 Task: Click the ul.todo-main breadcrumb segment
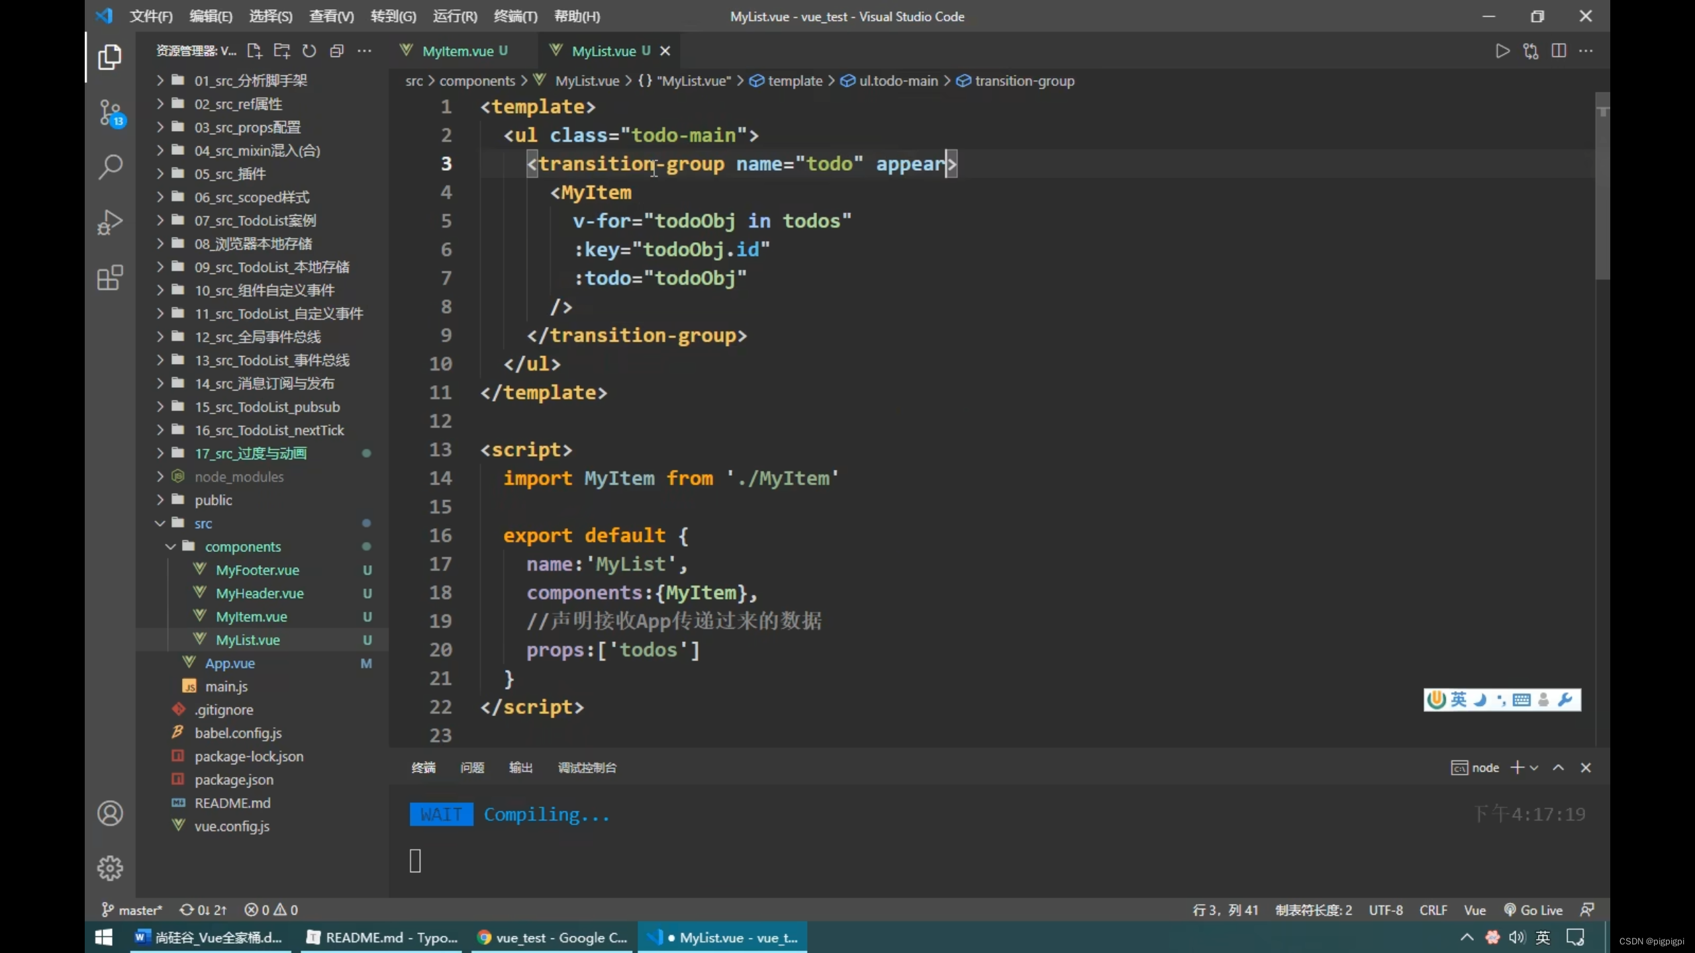click(889, 81)
